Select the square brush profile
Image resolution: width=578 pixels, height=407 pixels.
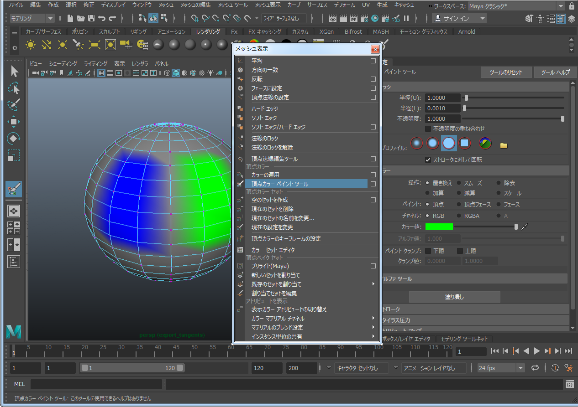click(464, 143)
